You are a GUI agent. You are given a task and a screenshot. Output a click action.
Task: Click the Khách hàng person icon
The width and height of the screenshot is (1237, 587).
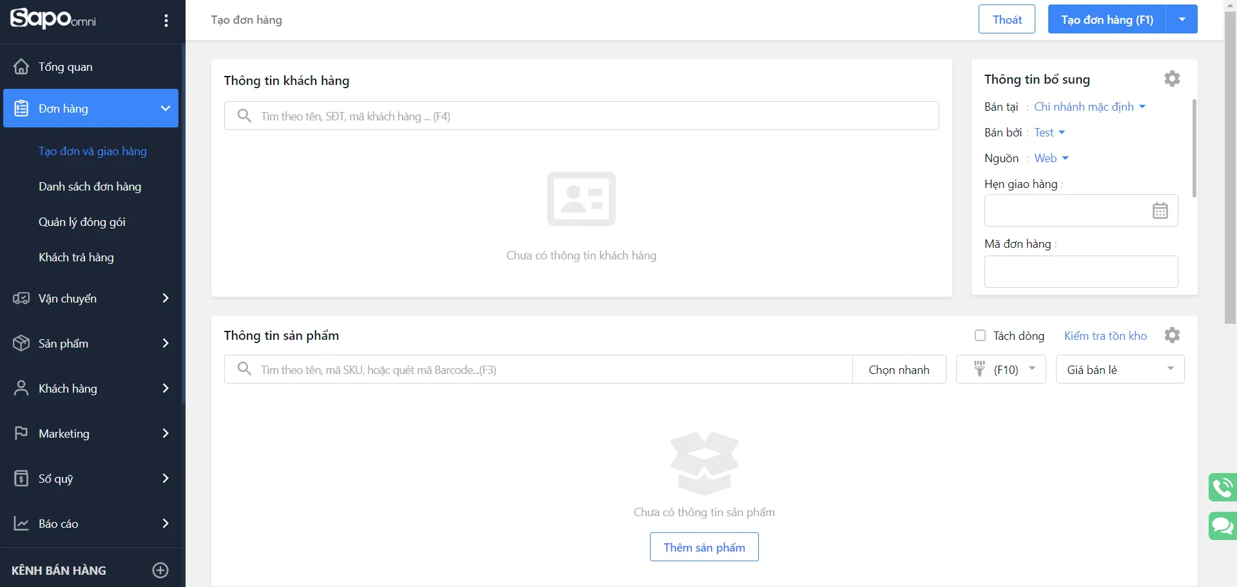tap(21, 388)
